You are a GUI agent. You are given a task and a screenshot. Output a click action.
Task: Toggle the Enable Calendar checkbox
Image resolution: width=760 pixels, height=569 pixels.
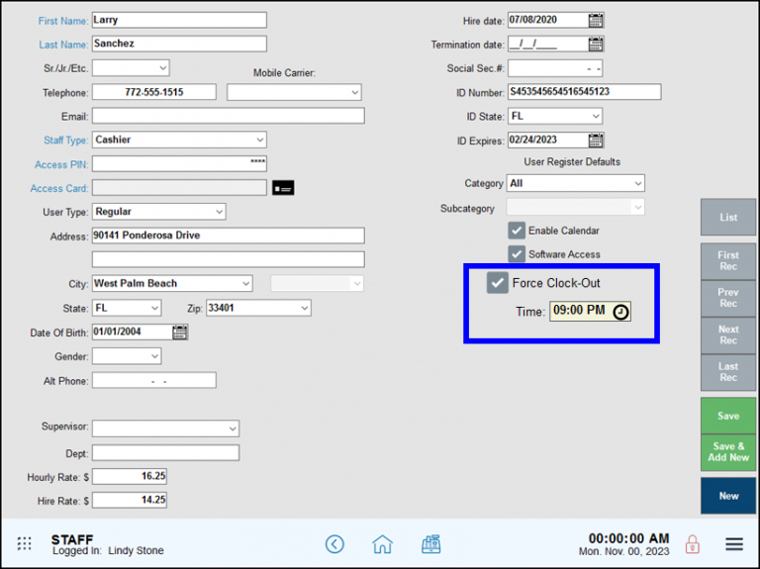point(517,231)
